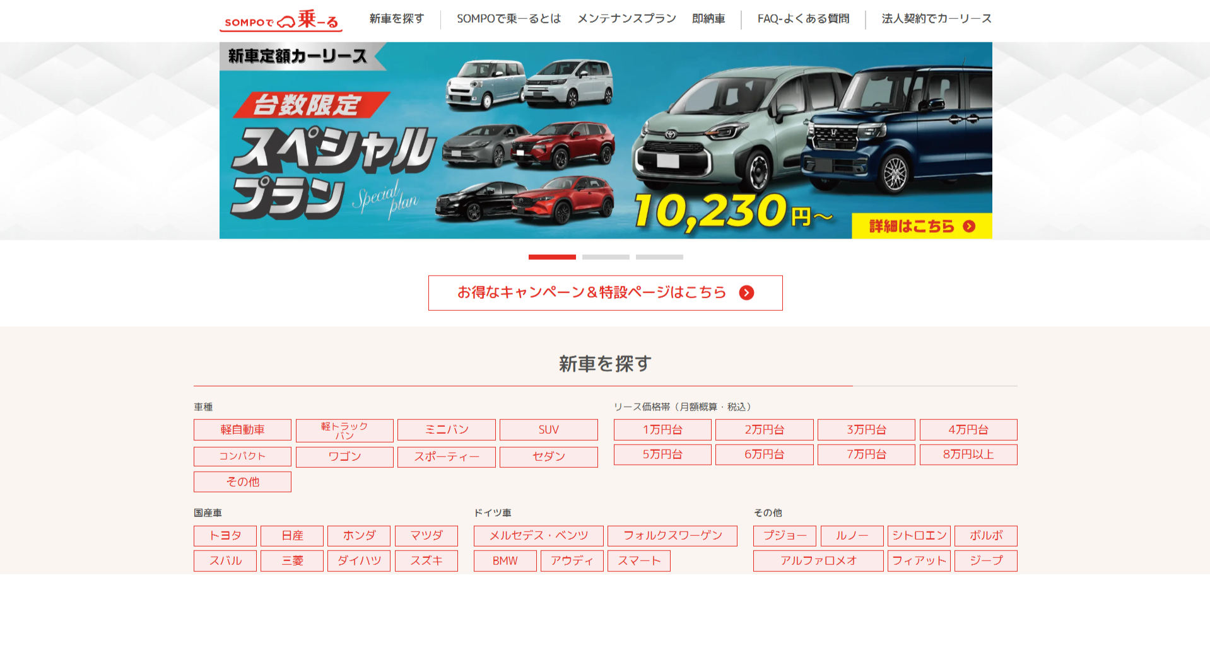Click the SOMPOで乗ーる logo

[281, 20]
